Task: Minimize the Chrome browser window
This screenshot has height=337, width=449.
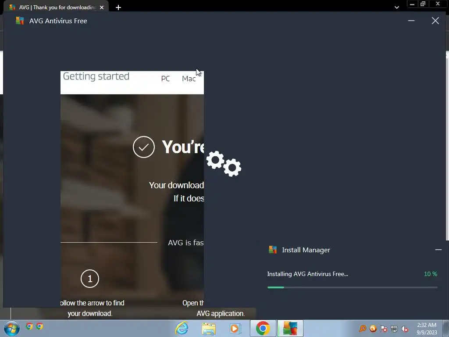Action: pyautogui.click(x=412, y=4)
